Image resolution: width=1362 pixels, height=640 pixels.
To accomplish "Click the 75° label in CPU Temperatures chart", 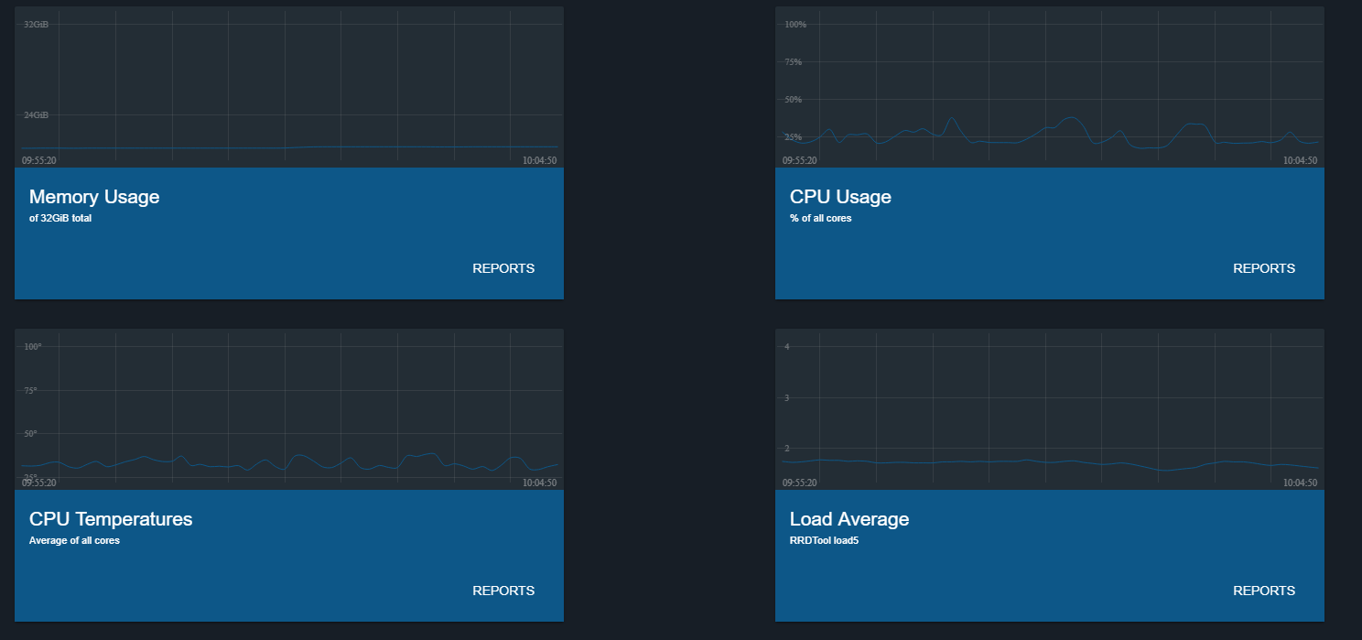I will [31, 390].
